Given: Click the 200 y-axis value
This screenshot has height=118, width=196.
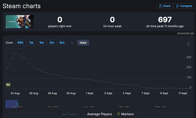Looking at the screenshot, I should (189, 67).
